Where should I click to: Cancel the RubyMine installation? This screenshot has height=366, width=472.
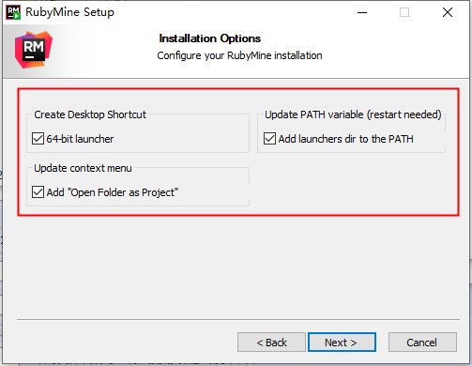click(422, 343)
